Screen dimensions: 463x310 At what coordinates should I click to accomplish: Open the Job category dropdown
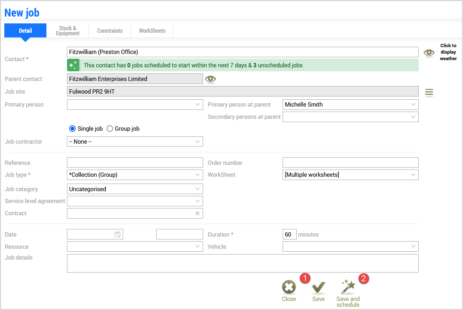click(135, 189)
